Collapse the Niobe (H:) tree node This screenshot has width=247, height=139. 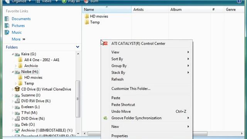click(x=13, y=72)
